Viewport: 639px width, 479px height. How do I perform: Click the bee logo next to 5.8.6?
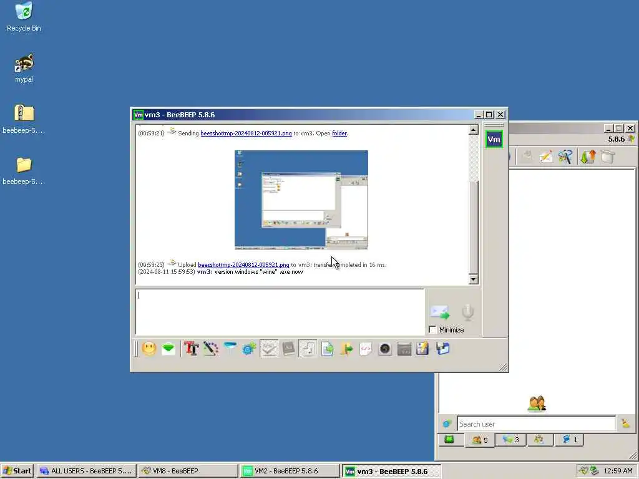click(x=632, y=139)
